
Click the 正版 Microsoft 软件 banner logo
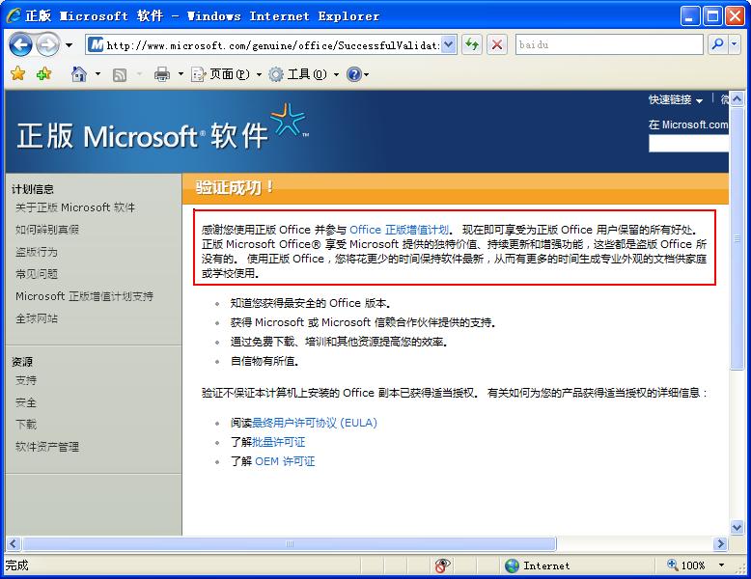[x=162, y=128]
